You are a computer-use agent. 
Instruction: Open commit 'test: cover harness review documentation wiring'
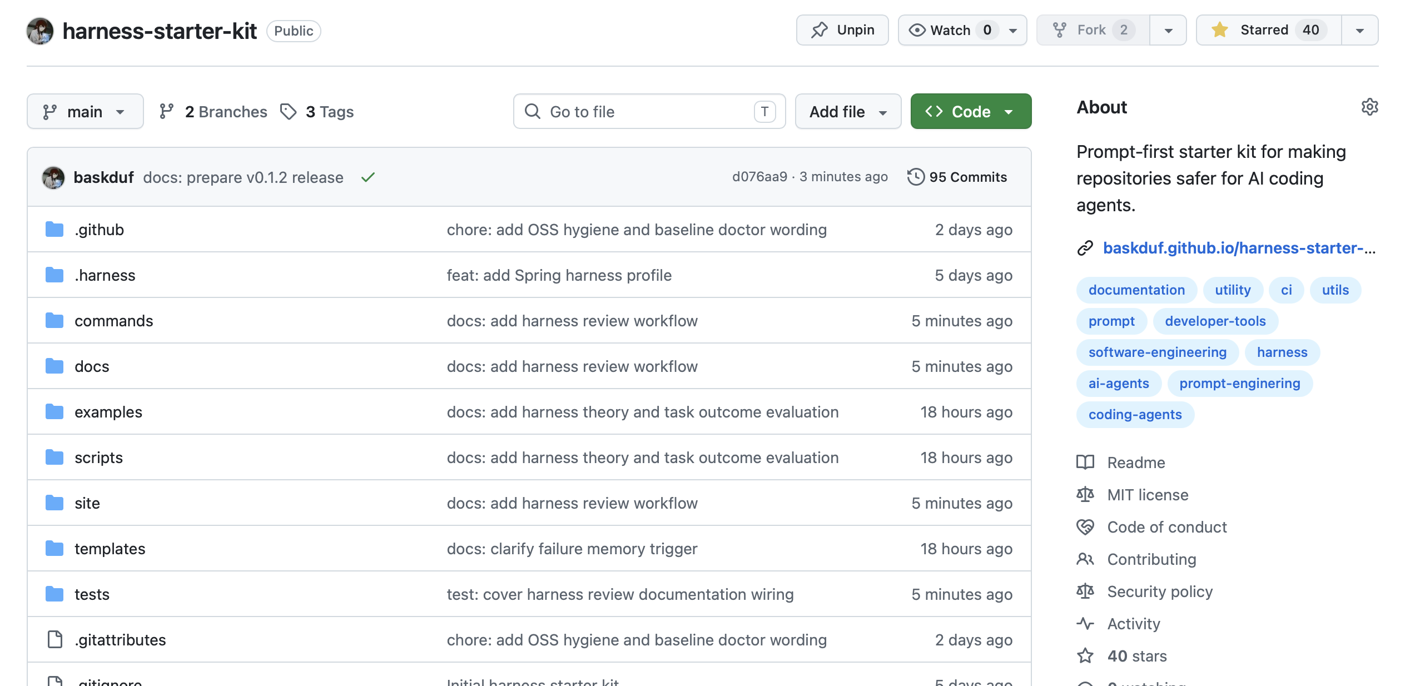(x=620, y=594)
